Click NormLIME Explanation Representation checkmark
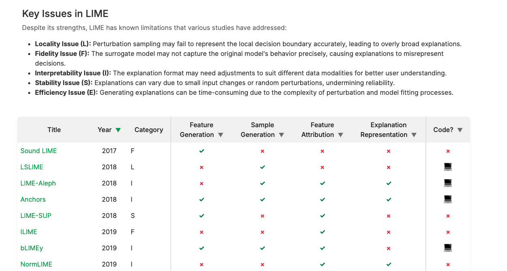The image size is (507, 271). (389, 264)
